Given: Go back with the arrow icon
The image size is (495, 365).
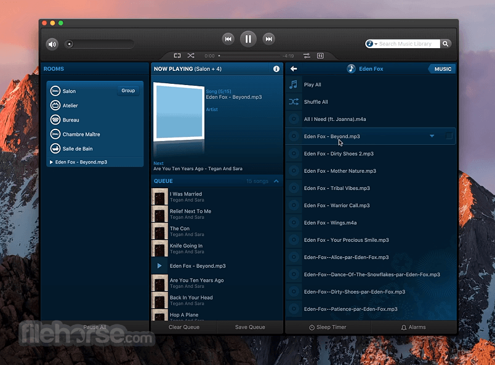Looking at the screenshot, I should point(294,68).
